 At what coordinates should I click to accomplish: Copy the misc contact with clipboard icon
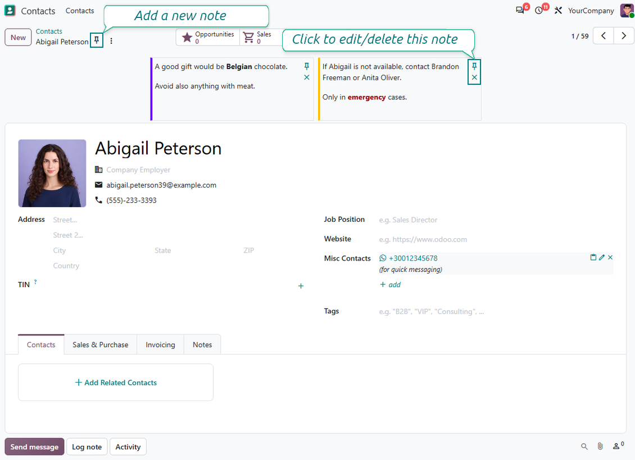pos(593,257)
